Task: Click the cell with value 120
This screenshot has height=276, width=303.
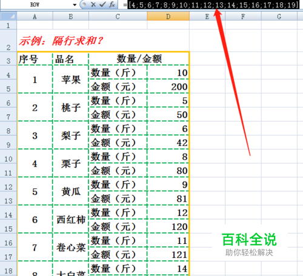Action: click(x=168, y=226)
